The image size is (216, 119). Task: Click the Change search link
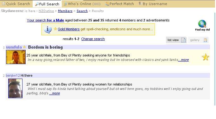point(93,39)
